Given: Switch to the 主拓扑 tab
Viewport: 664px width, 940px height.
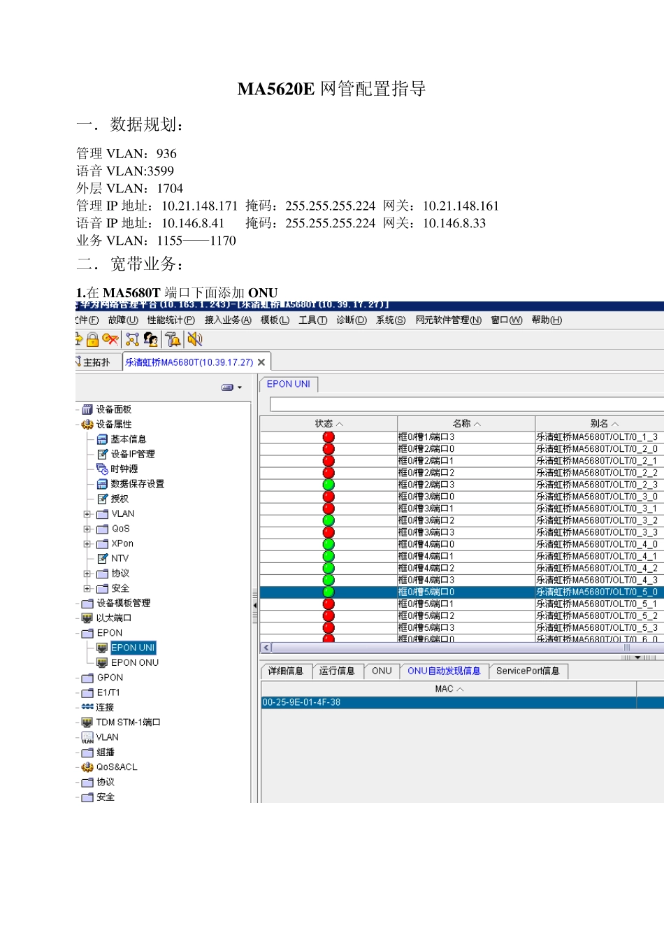Looking at the screenshot, I should (x=97, y=362).
